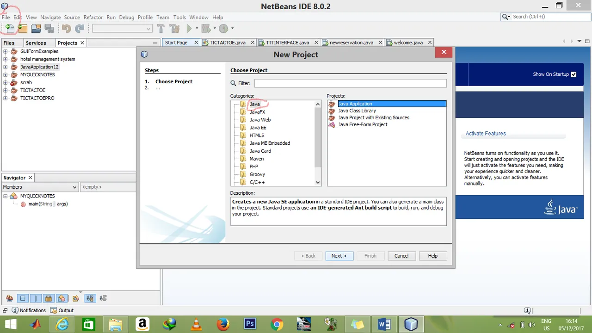The width and height of the screenshot is (592, 333).
Task: Toggle Show Inherited Members in Navigator
Action: click(9, 298)
